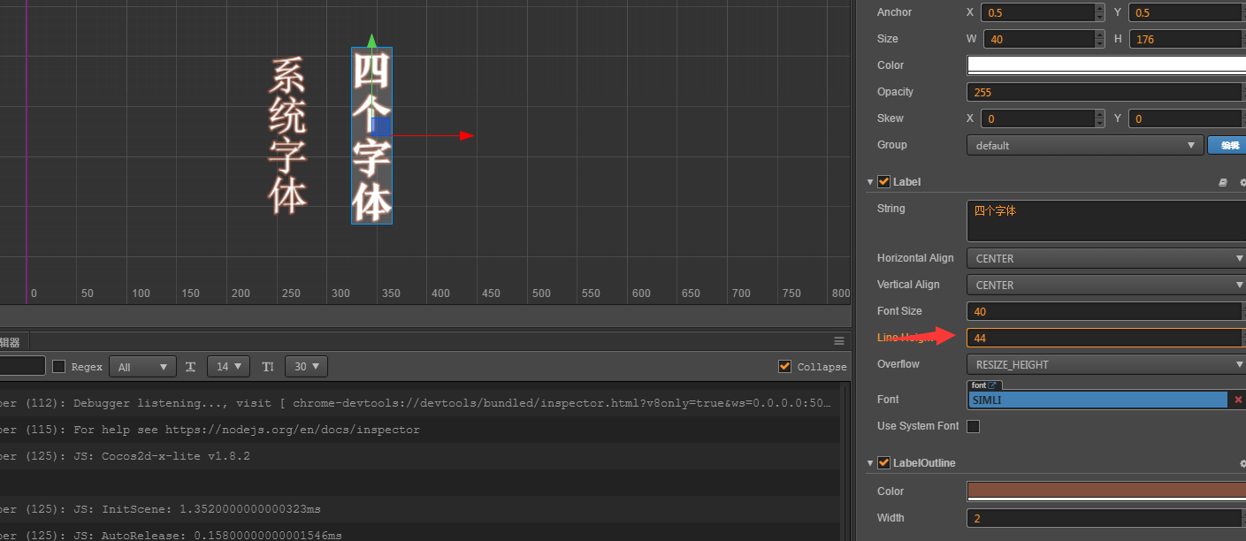Click the Group edit button

click(x=1227, y=145)
